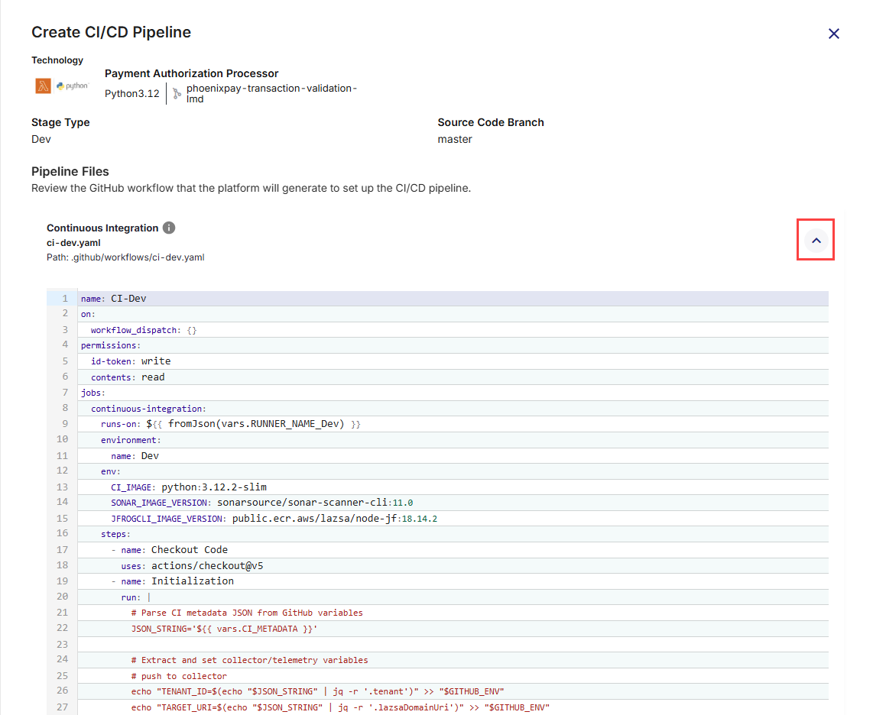Place cursor on the workflow_dispatch line
The image size is (873, 715).
pyautogui.click(x=144, y=330)
